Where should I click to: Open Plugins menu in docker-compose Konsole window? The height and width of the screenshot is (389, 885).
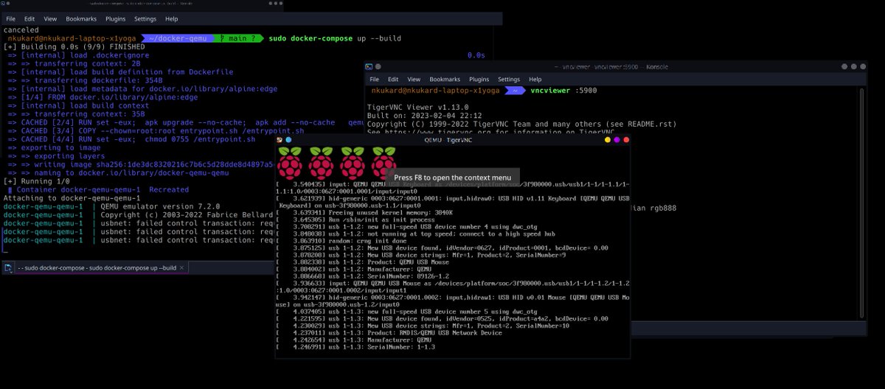tap(115, 18)
